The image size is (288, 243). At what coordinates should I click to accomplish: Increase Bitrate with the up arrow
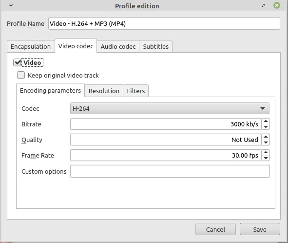click(266, 121)
